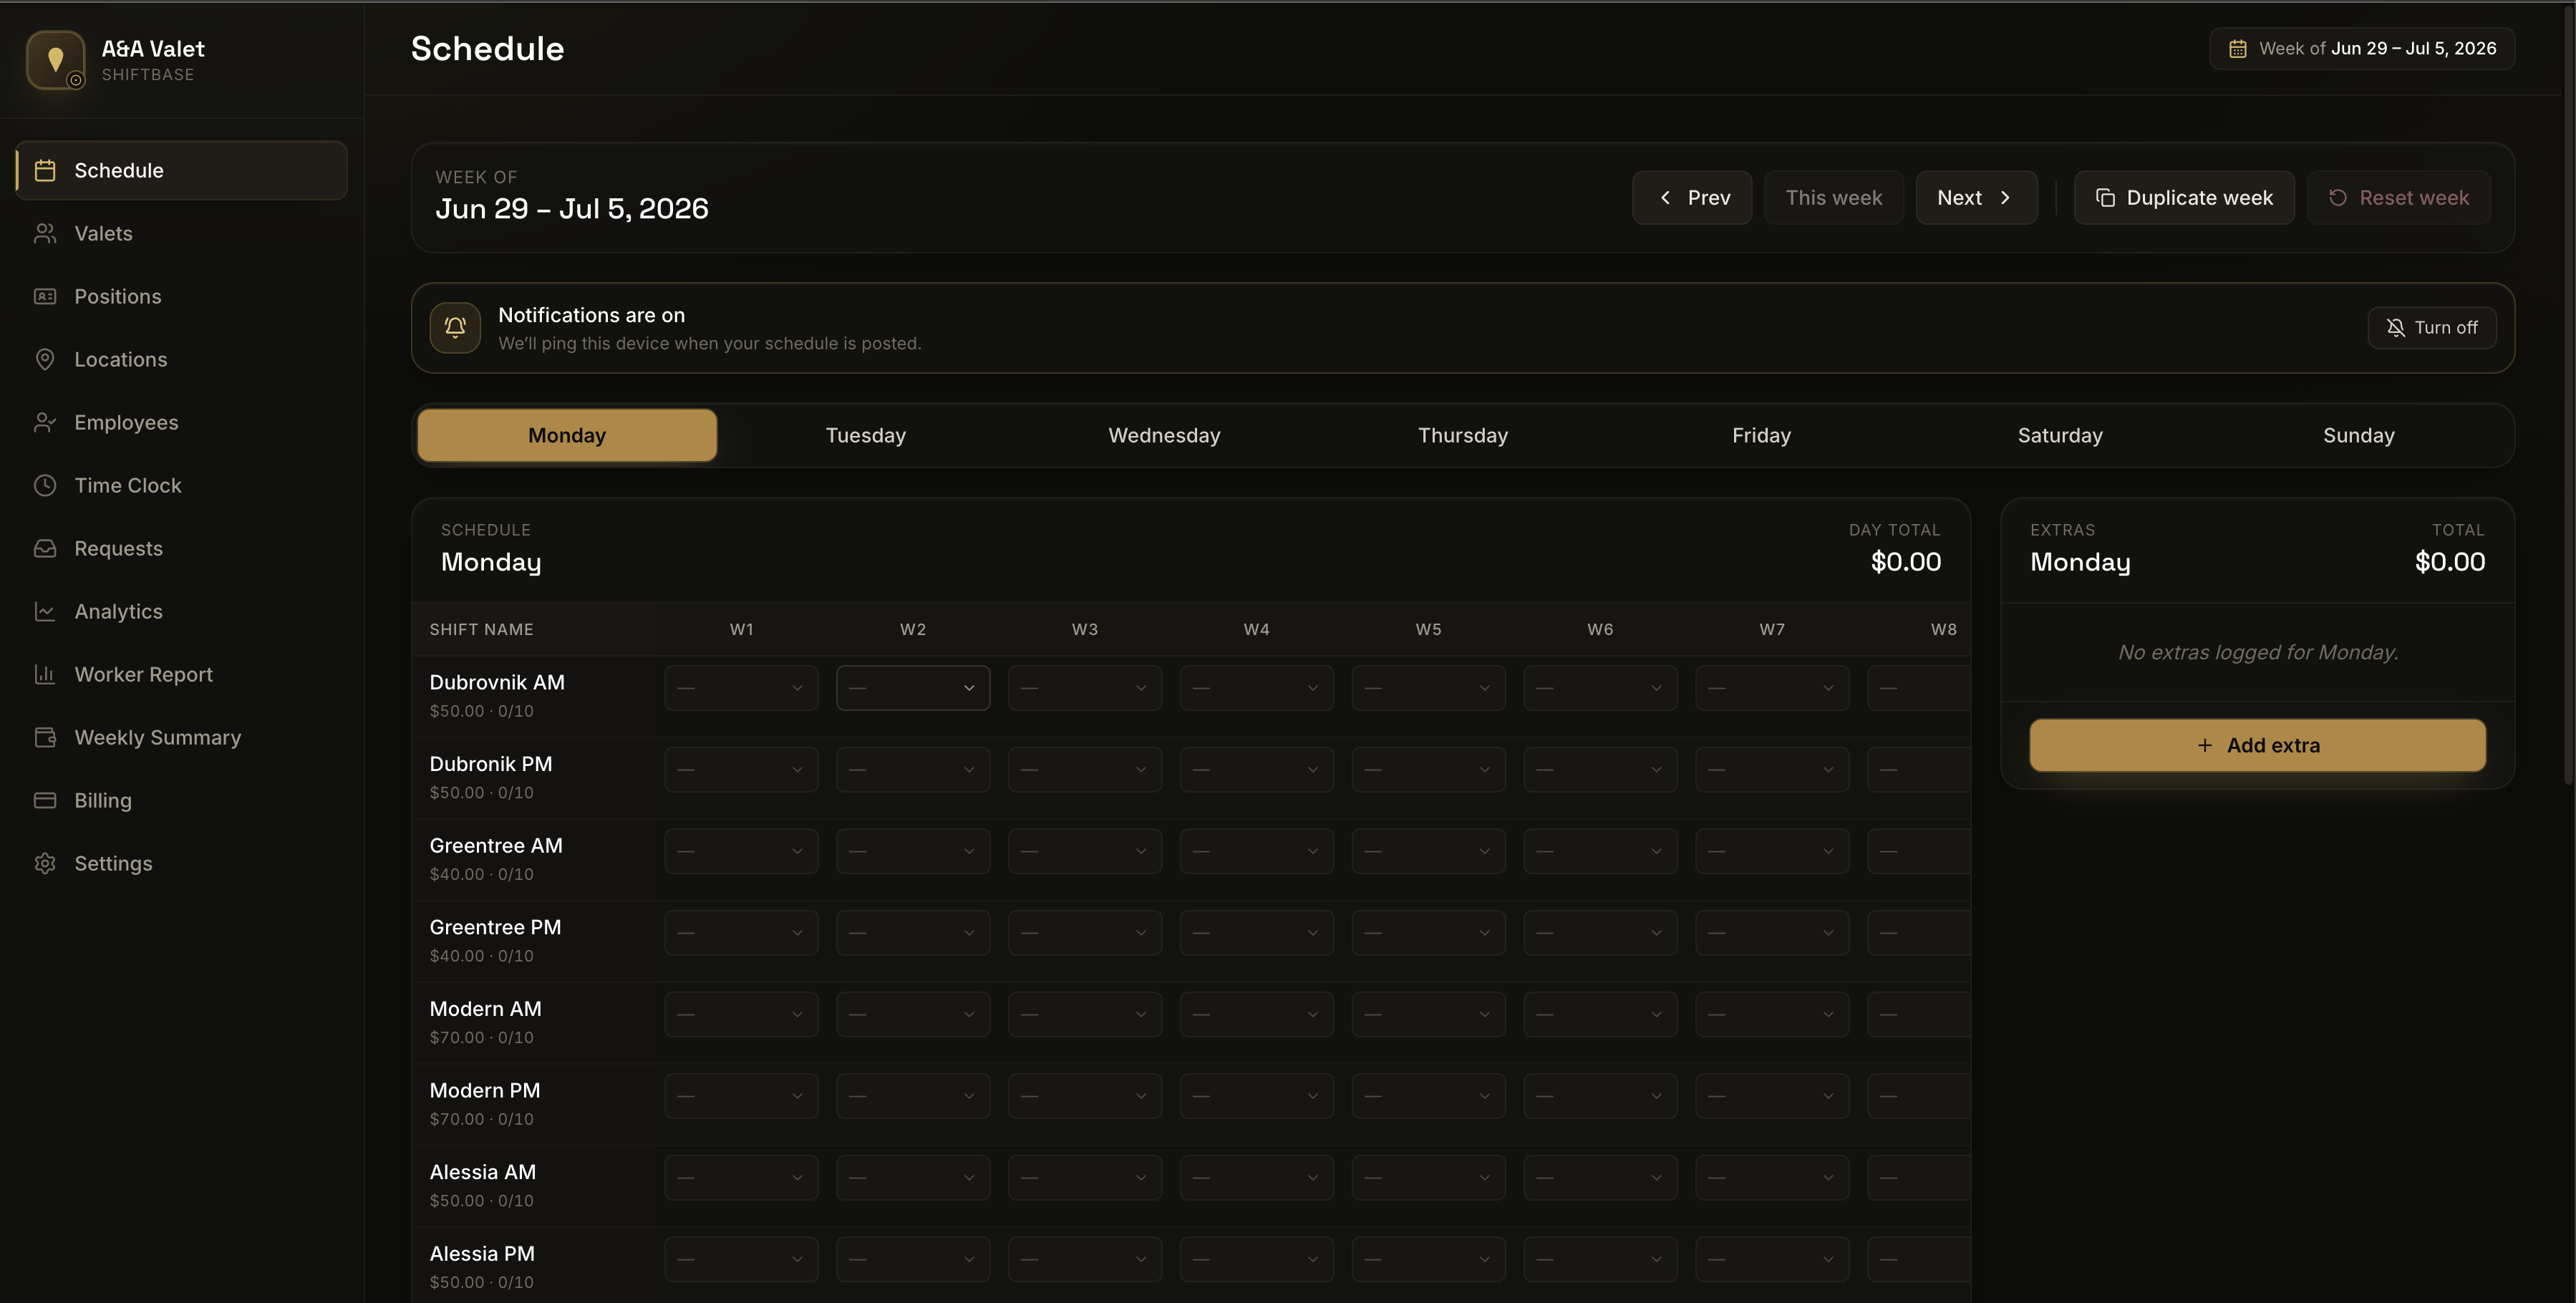
Task: Open Positions page in sidebar
Action: 182,296
